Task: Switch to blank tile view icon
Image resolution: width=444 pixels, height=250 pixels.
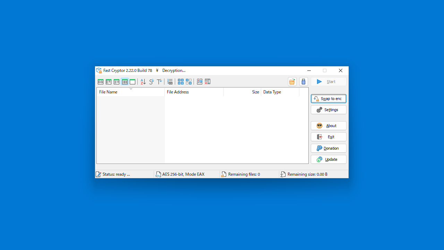Action: click(133, 82)
